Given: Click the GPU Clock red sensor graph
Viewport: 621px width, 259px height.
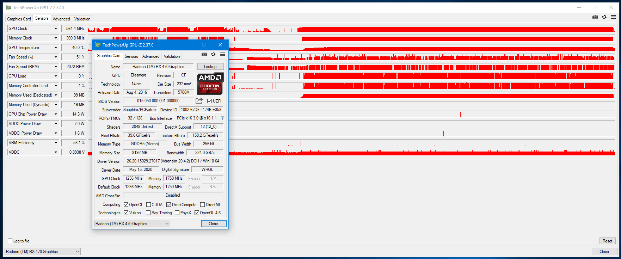Looking at the screenshot, I should pos(351,29).
